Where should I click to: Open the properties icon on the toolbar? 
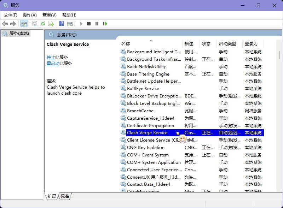click(x=34, y=23)
